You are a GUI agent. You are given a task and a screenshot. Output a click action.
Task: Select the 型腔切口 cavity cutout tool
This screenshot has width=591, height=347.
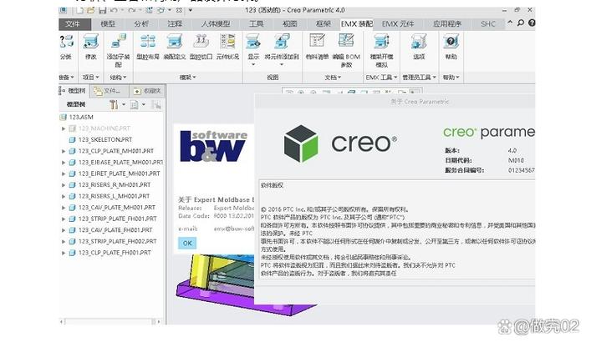coord(201,42)
